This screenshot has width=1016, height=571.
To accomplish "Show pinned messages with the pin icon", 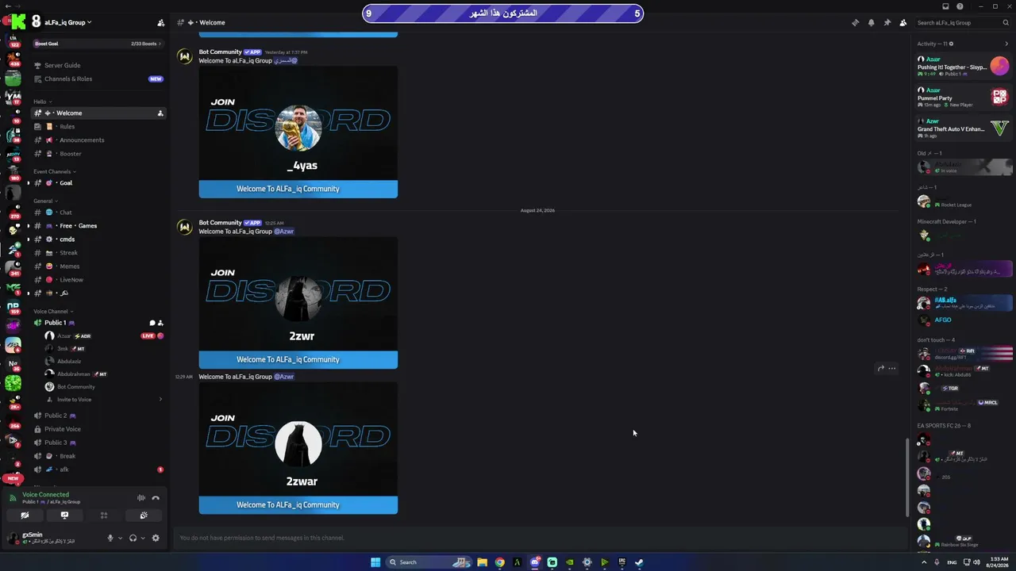I will [x=887, y=22].
